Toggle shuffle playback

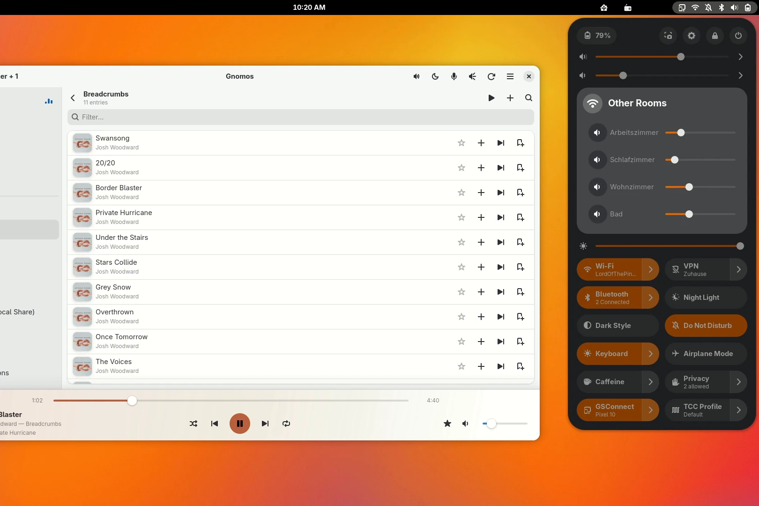coord(193,424)
